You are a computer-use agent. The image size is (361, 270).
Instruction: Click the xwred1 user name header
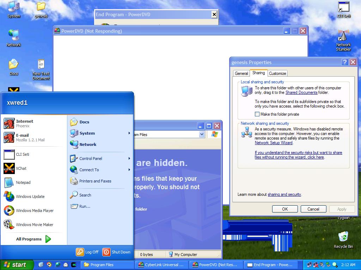(x=17, y=103)
